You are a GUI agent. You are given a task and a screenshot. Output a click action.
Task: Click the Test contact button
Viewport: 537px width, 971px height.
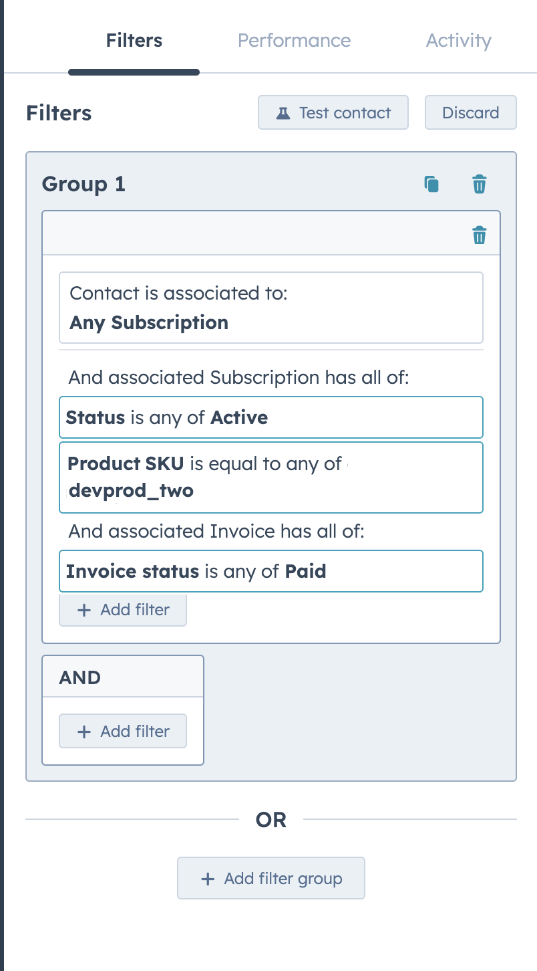click(x=333, y=112)
